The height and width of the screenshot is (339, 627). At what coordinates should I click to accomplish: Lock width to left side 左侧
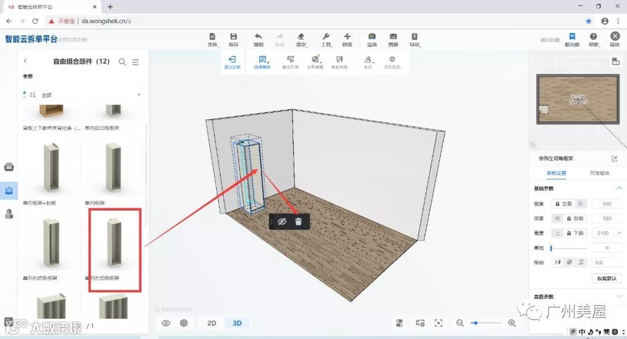pos(564,204)
